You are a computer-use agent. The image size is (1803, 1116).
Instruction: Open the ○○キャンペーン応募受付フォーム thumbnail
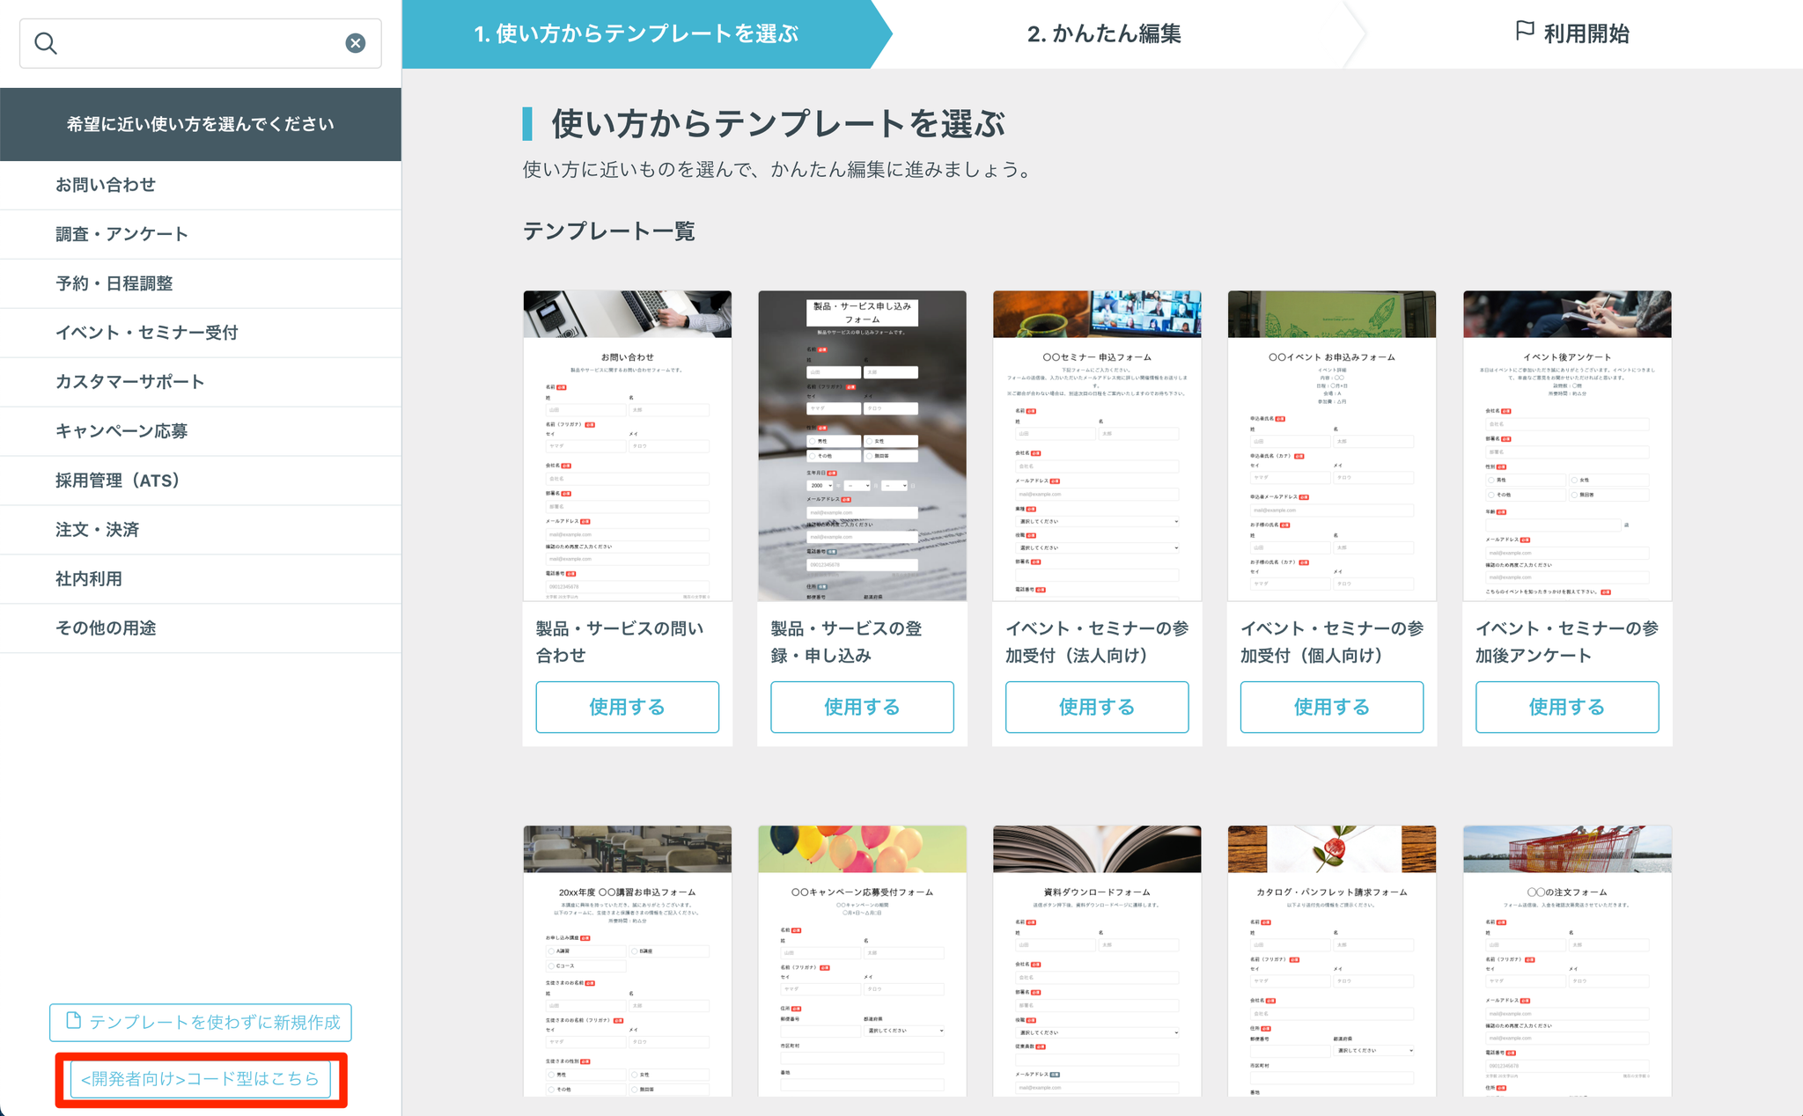862,960
